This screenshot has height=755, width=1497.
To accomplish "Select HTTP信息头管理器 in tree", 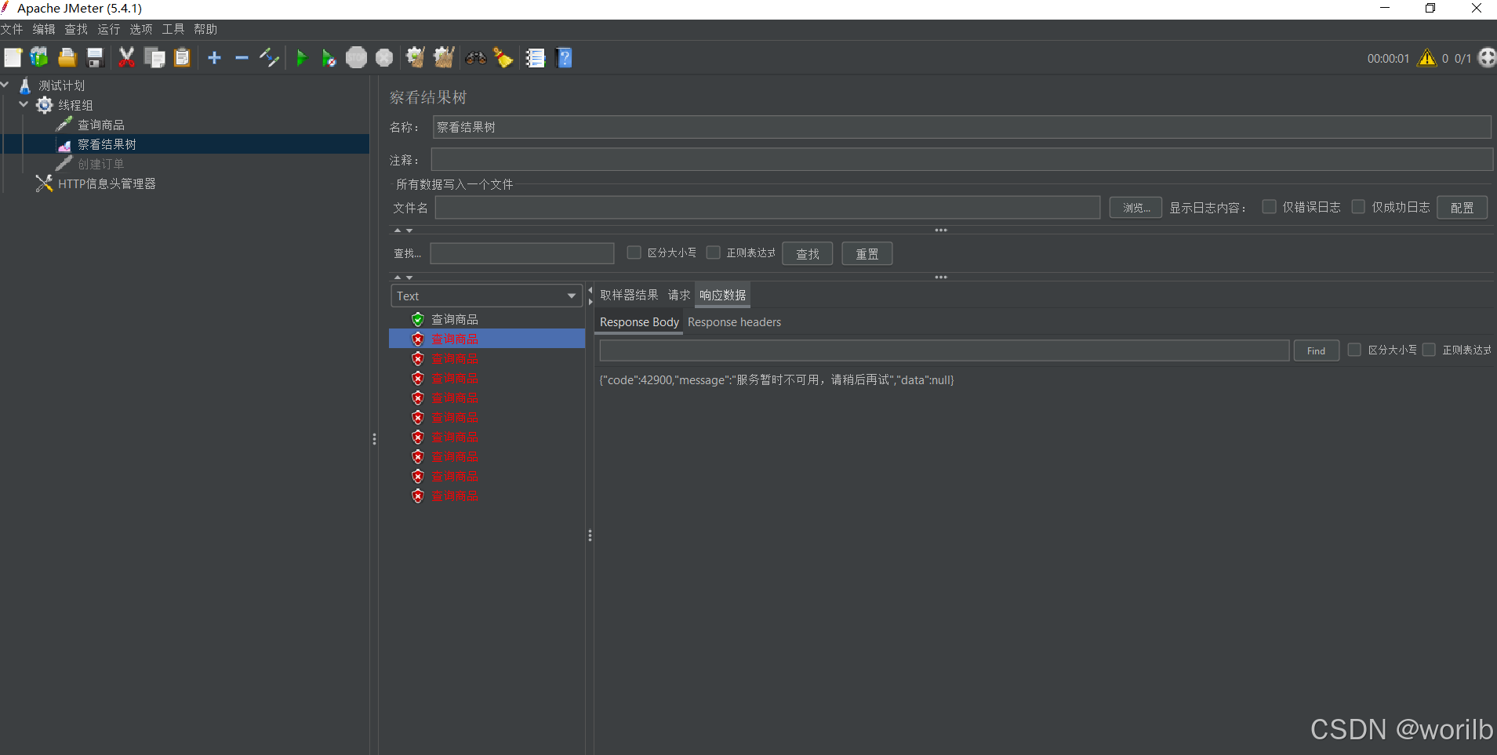I will [107, 183].
